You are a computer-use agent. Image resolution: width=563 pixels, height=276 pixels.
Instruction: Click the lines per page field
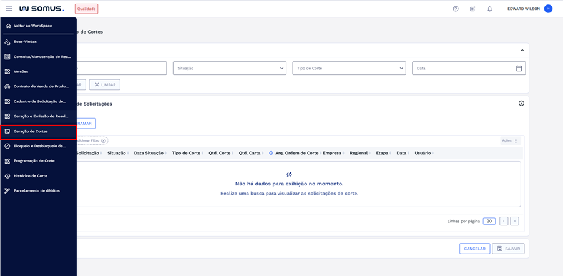[489, 221]
